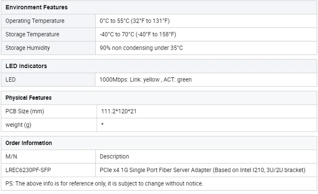Click the -40°C to 70°C storage value
318x194 pixels.
click(x=138, y=34)
